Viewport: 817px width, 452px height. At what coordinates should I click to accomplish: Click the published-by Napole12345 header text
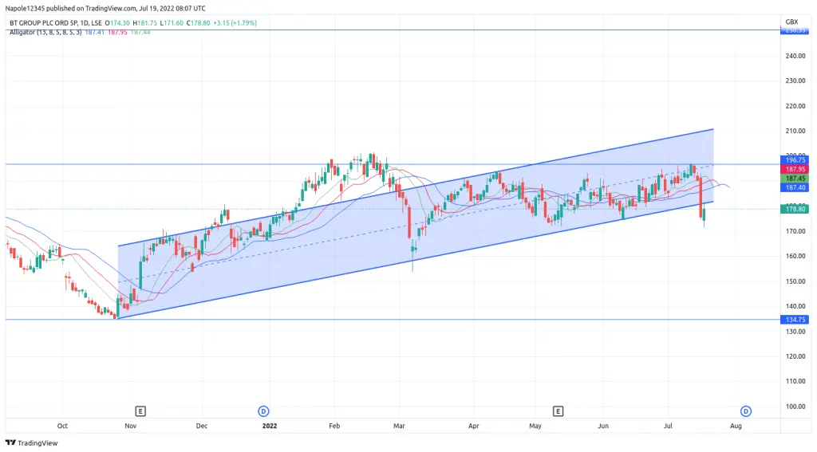click(105, 8)
